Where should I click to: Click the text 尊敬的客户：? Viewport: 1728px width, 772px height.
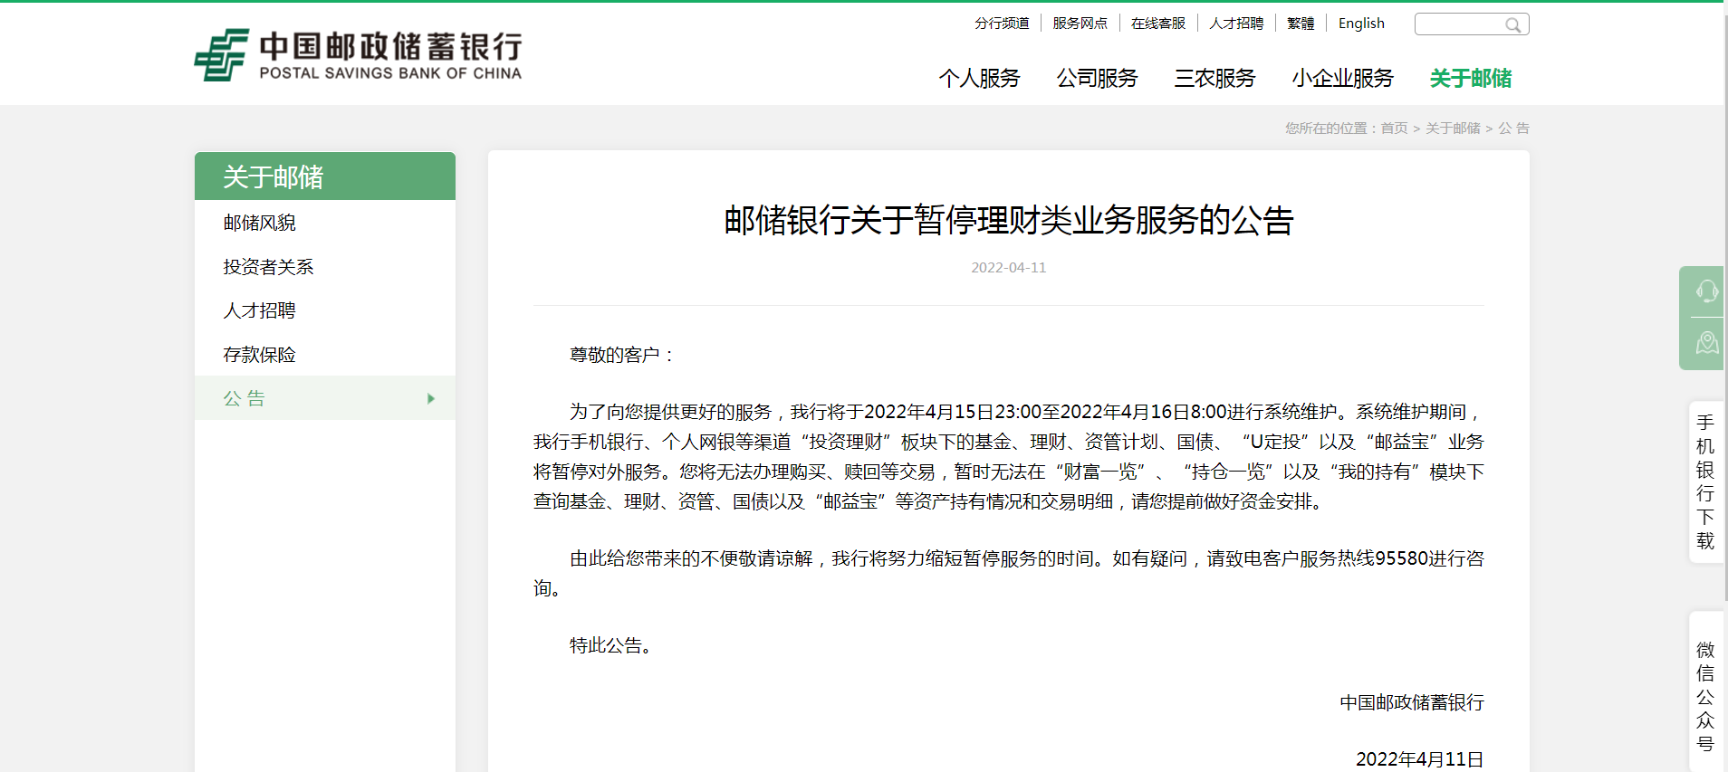point(623,356)
